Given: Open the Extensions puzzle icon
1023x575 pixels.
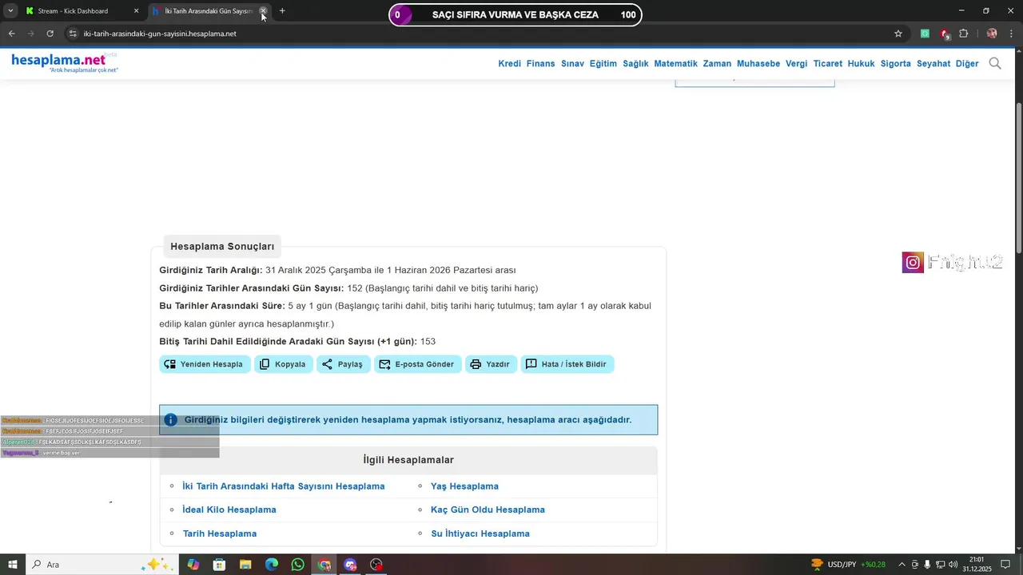Looking at the screenshot, I should (964, 34).
